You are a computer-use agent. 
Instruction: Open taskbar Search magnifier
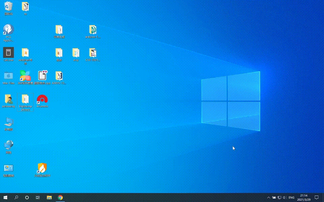click(16, 198)
